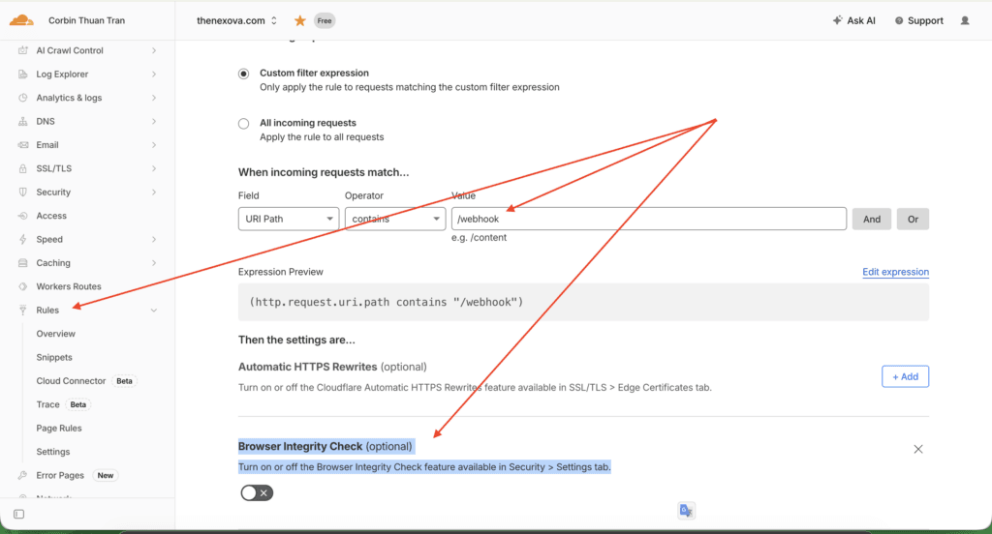
Task: Expand the Speed chevron
Action: coord(154,240)
